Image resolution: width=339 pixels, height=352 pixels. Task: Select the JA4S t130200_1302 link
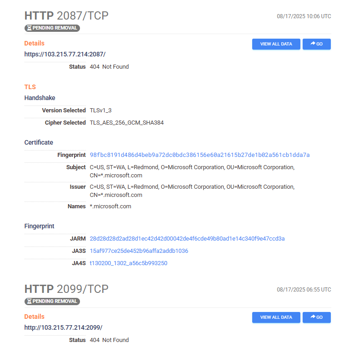click(129, 263)
